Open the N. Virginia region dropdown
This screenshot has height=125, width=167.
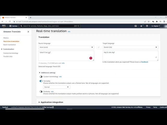pos(156,26)
